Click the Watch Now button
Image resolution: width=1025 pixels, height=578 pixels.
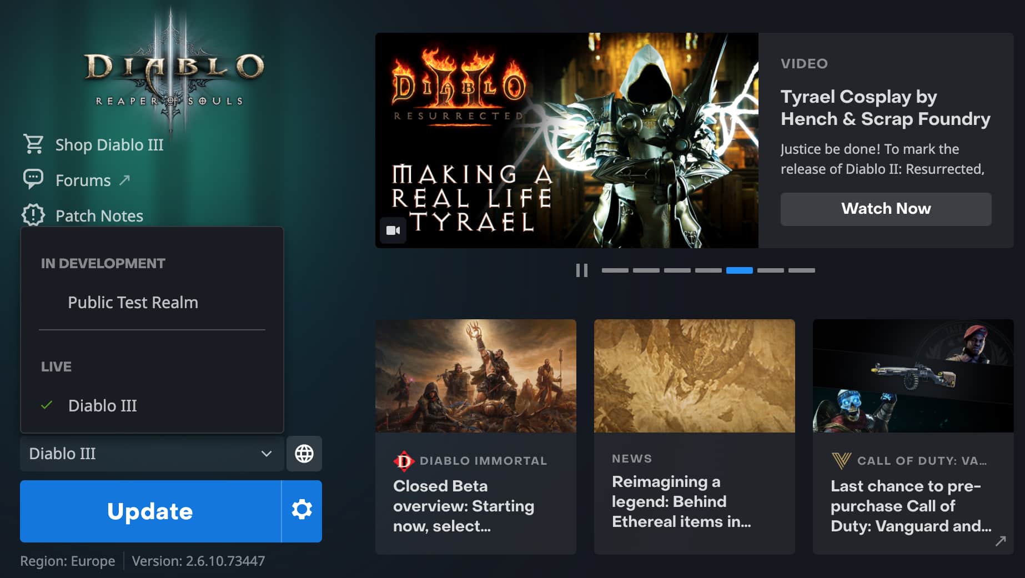(x=886, y=209)
